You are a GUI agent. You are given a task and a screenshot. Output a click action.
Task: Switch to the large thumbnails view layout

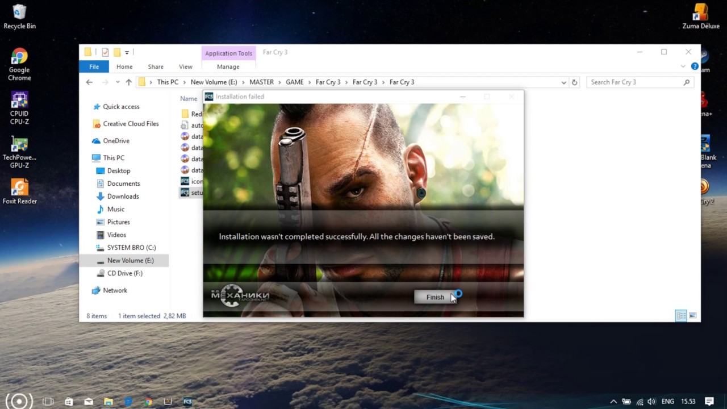point(693,316)
